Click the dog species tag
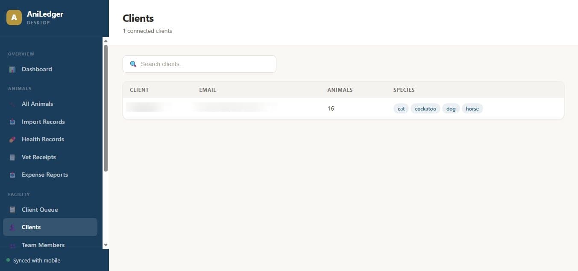578x271 pixels. click(451, 108)
